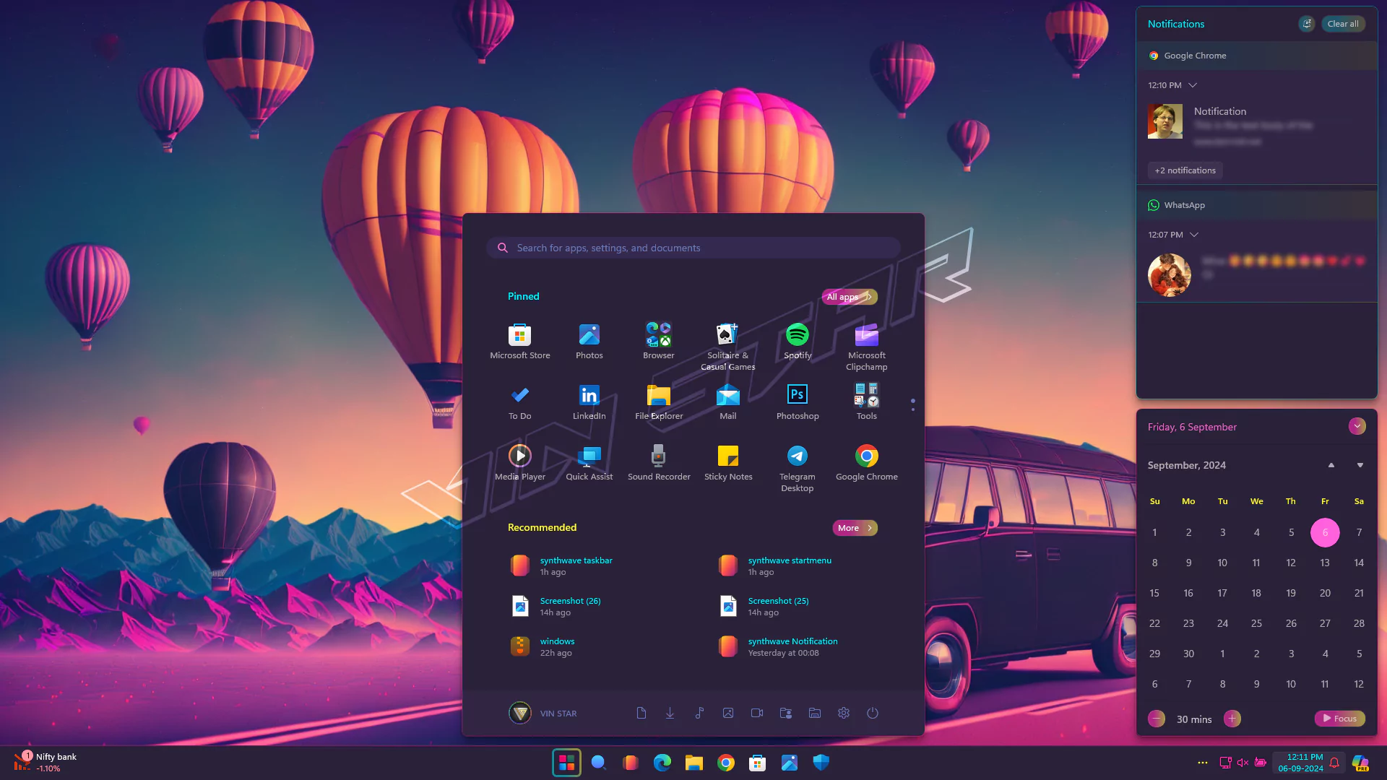Viewport: 1387px width, 780px height.
Task: Toggle notification settings beside Clear all
Action: coord(1306,24)
